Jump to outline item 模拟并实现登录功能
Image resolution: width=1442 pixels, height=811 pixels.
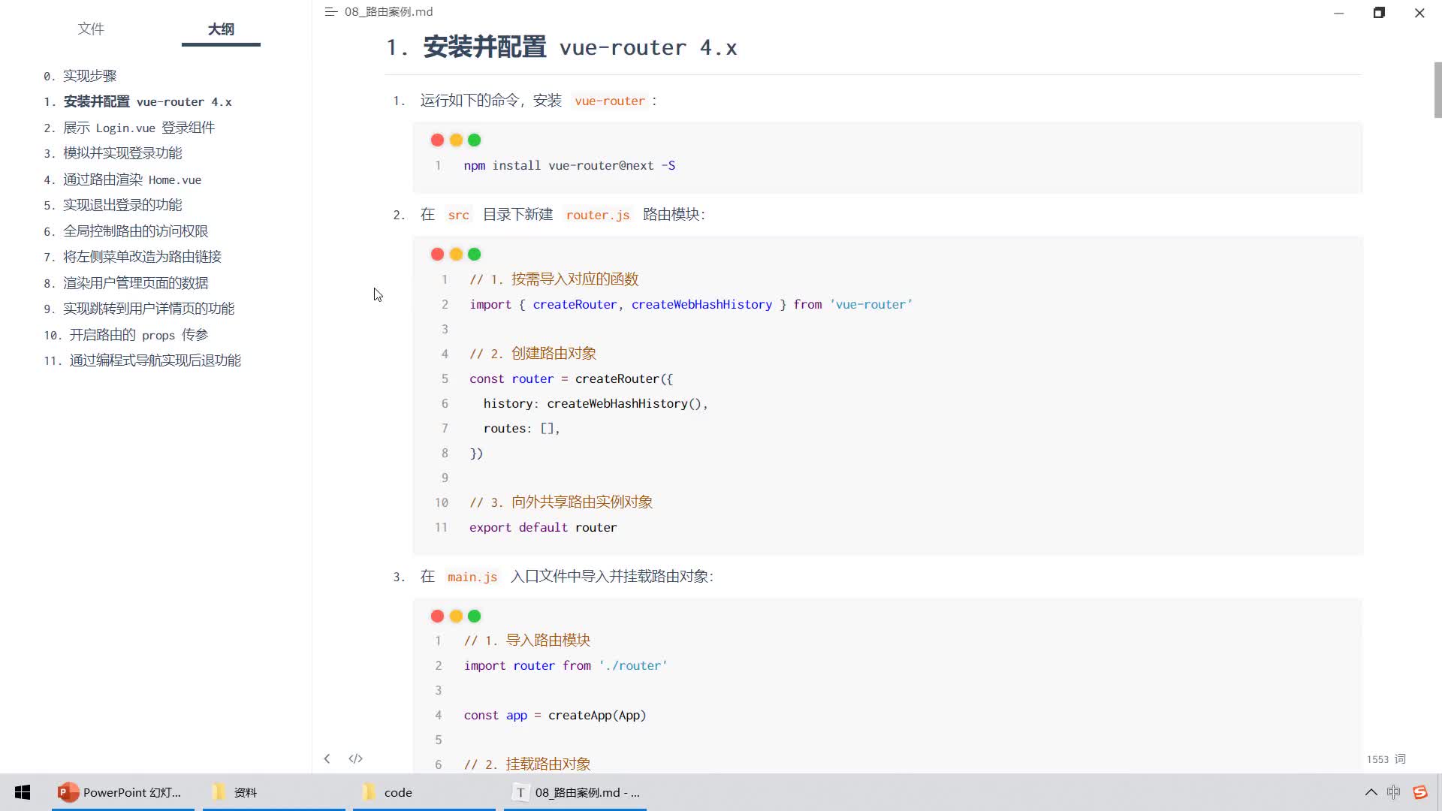pos(113,153)
